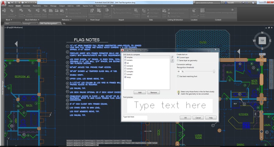Select Same layer as geometry radio button
274x147 pixels.
coord(178,60)
